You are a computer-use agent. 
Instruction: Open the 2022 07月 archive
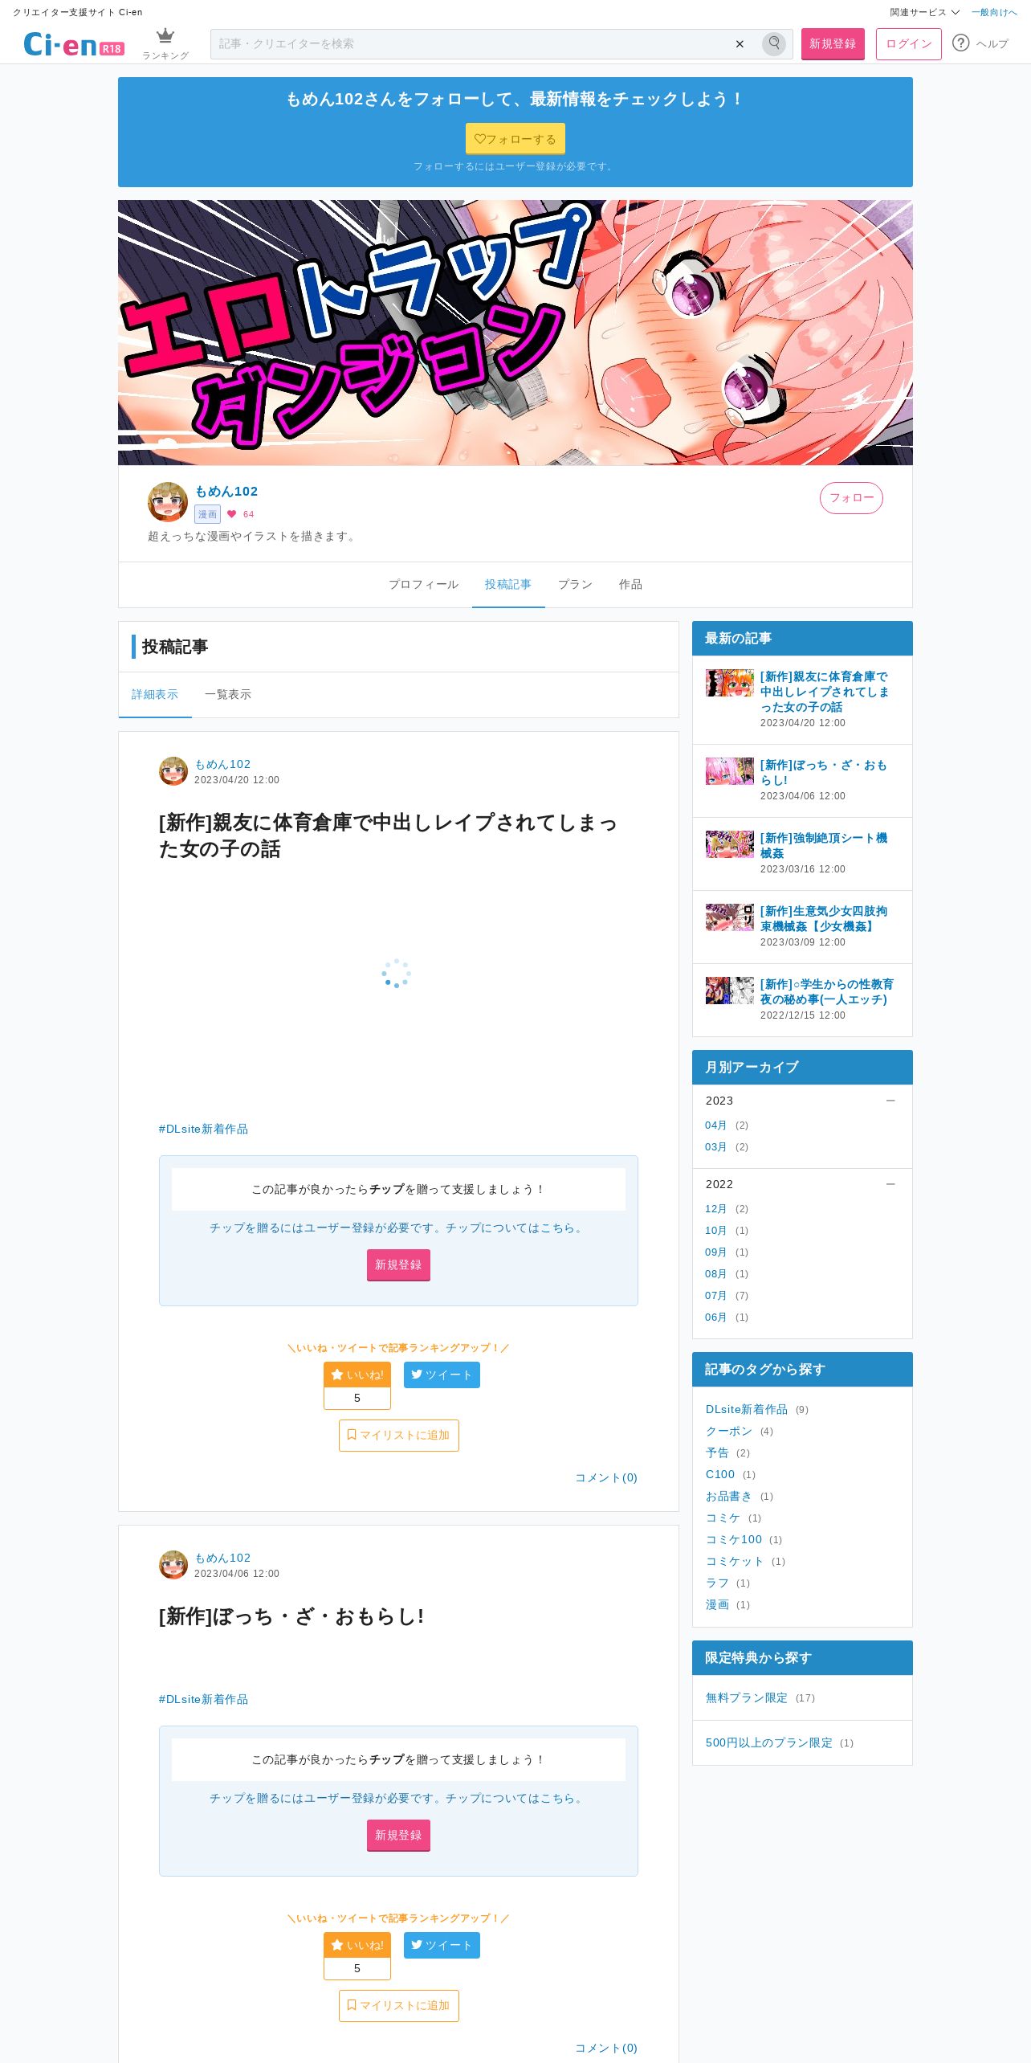pyautogui.click(x=716, y=1296)
